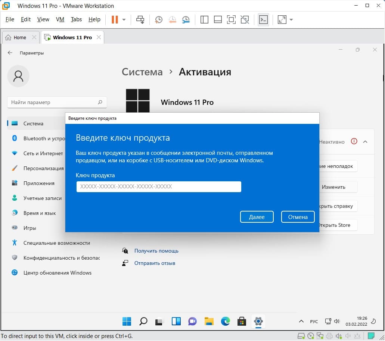Viewport: 385px width, 341px height.
Task: Click the Unity mode icon
Action: (x=245, y=20)
